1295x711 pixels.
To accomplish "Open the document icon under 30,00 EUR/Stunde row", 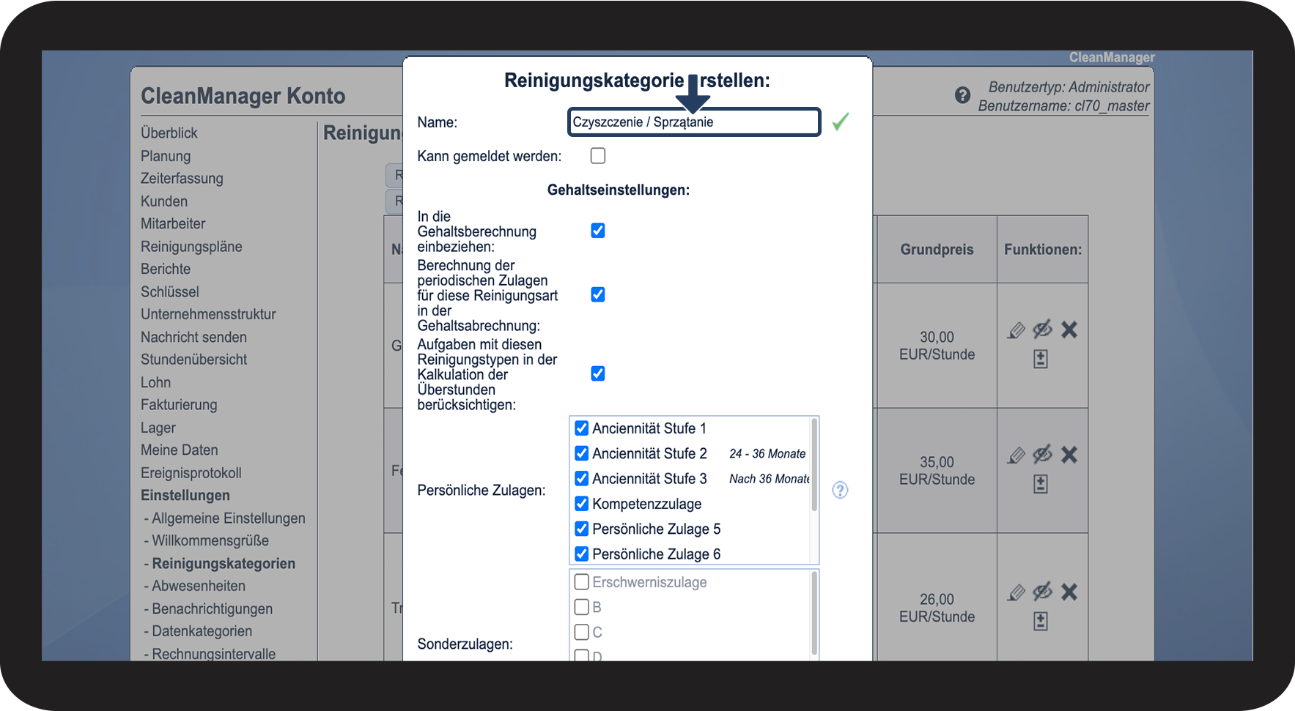I will pos(1041,359).
